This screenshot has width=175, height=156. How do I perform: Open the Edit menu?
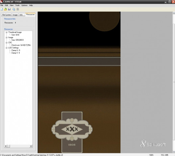coord(6,5)
